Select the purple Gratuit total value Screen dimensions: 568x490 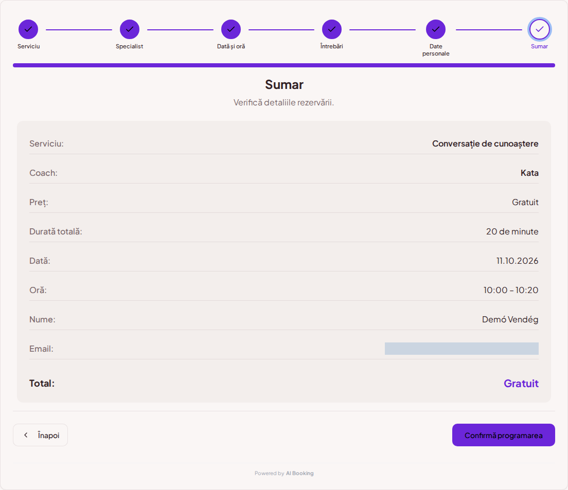pos(521,383)
